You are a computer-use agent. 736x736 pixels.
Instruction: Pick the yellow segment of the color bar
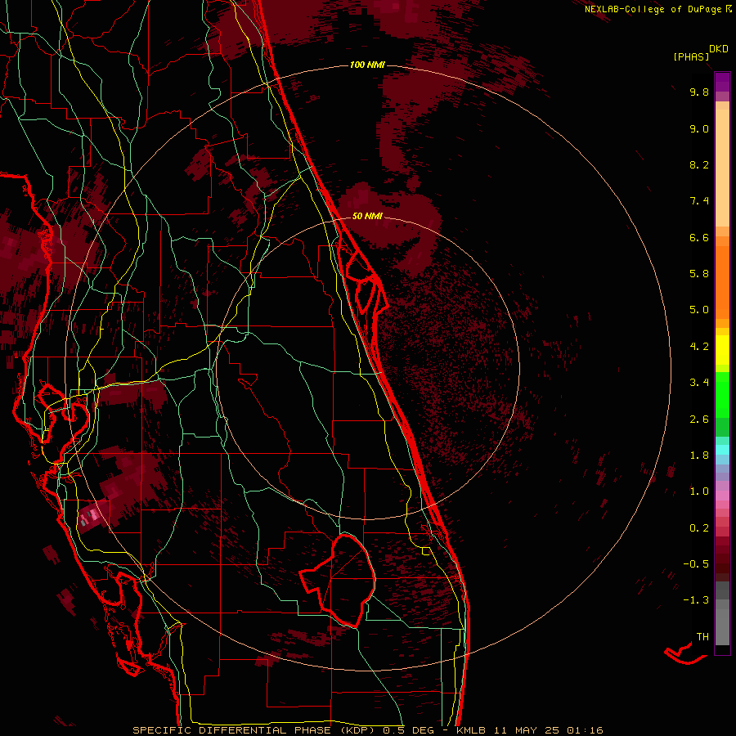point(722,350)
